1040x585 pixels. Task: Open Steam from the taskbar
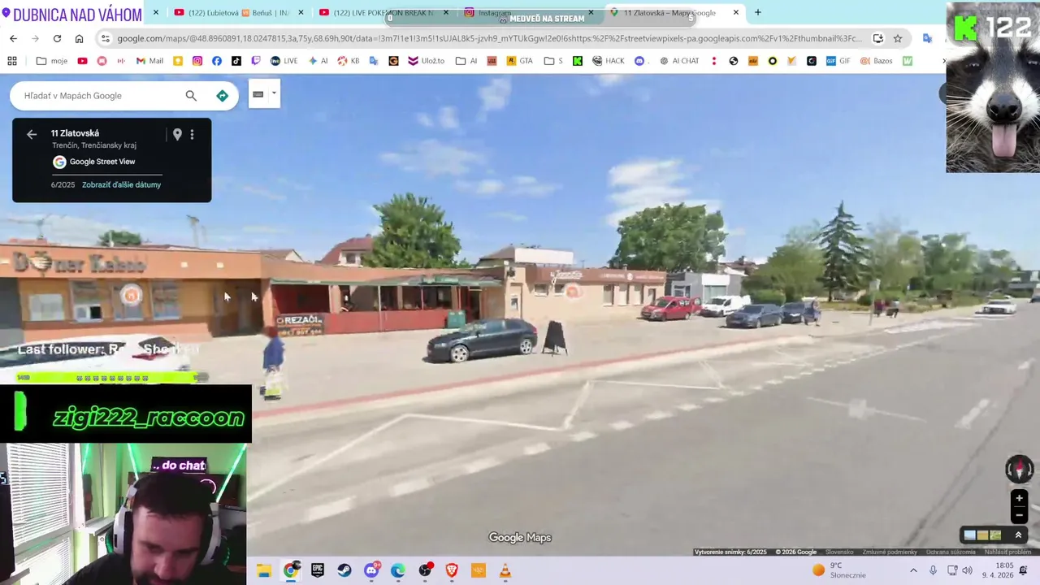(344, 570)
